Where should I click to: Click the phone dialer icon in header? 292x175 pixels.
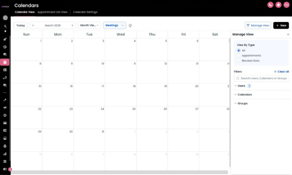click(x=270, y=5)
